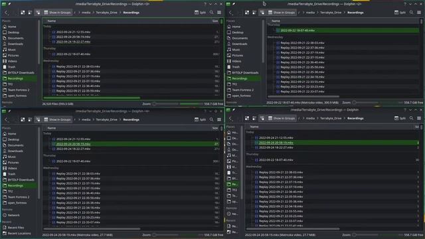This screenshot has height=239, width=425.
Task: Click Split button in Dolphin <4> window
Action: [200, 119]
